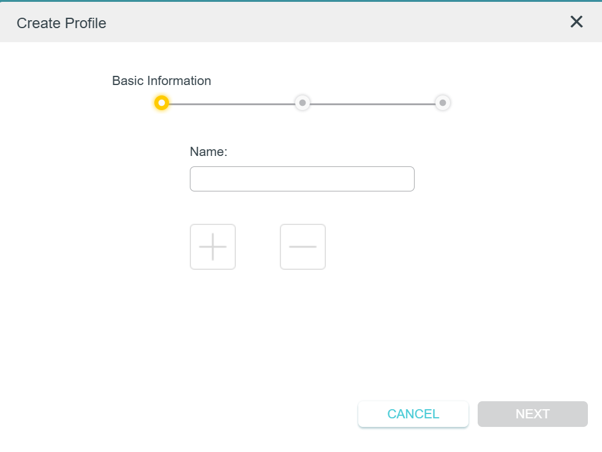Image resolution: width=602 pixels, height=452 pixels.
Task: Add an entry using the square plus button
Action: [x=213, y=246]
